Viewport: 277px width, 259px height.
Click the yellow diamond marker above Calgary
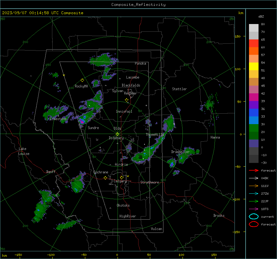click(122, 177)
